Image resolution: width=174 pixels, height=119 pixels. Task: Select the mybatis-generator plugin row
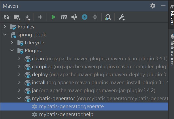(84, 99)
